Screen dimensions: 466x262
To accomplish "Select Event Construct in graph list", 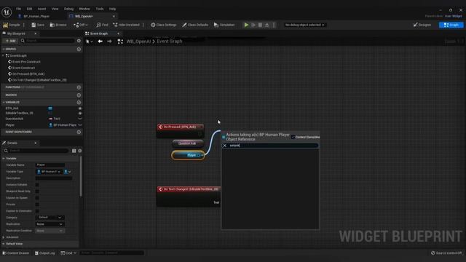I will pyautogui.click(x=23, y=68).
